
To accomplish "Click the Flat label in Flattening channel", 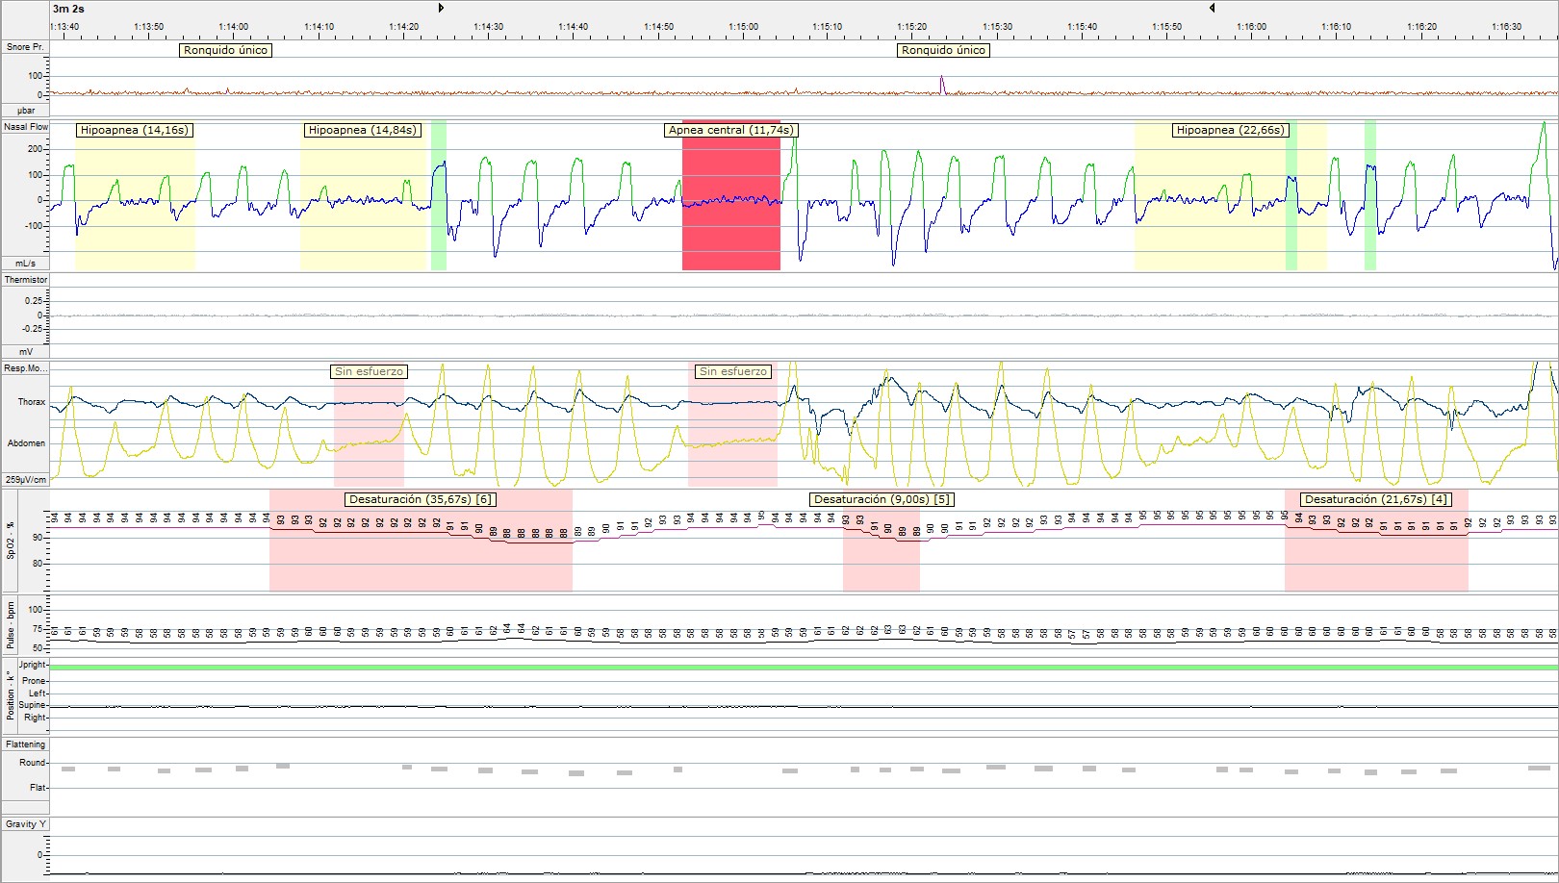I will (x=38, y=788).
